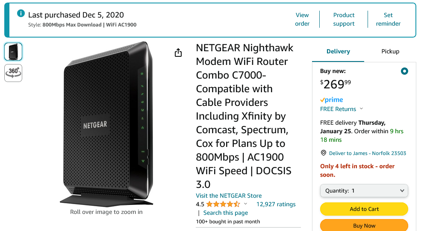Image resolution: width=424 pixels, height=231 pixels.
Task: Switch to the Pickup tab
Action: click(390, 51)
